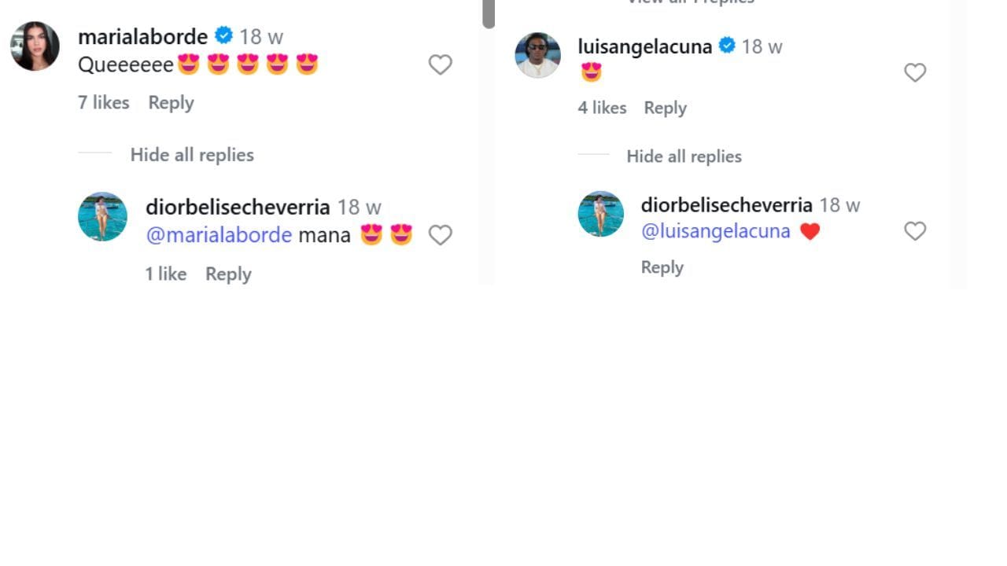Like luisangelacuna's emoji comment
Screen dimensions: 1007x566
(x=914, y=72)
